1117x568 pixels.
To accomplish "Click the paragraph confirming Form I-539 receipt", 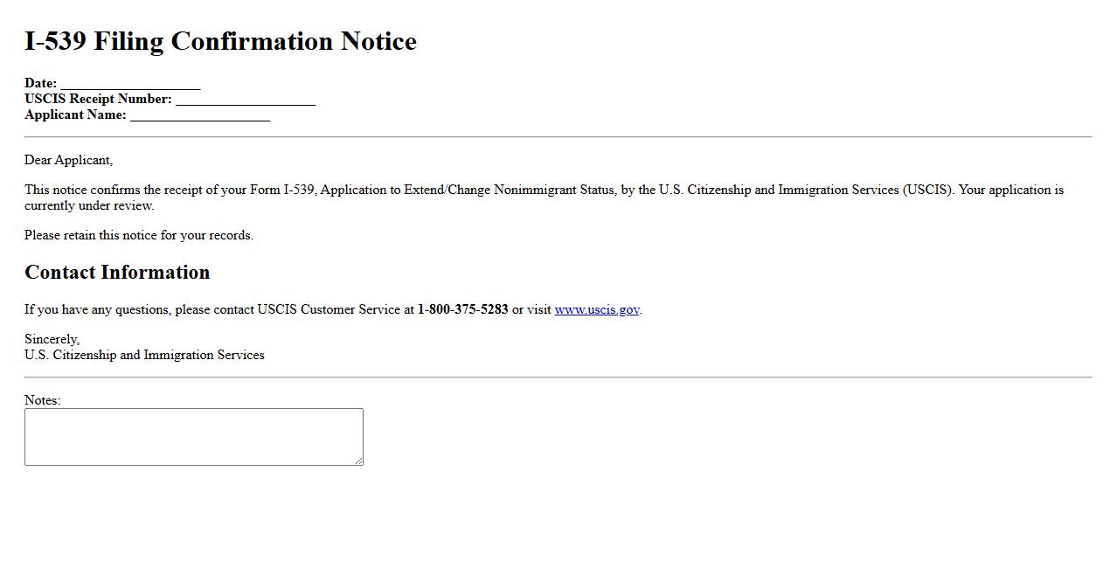I will click(x=544, y=190).
